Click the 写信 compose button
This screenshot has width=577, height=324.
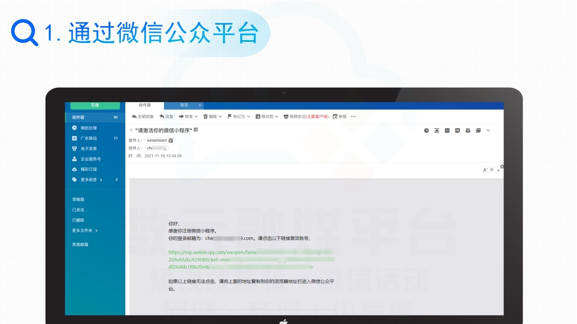[x=95, y=105]
